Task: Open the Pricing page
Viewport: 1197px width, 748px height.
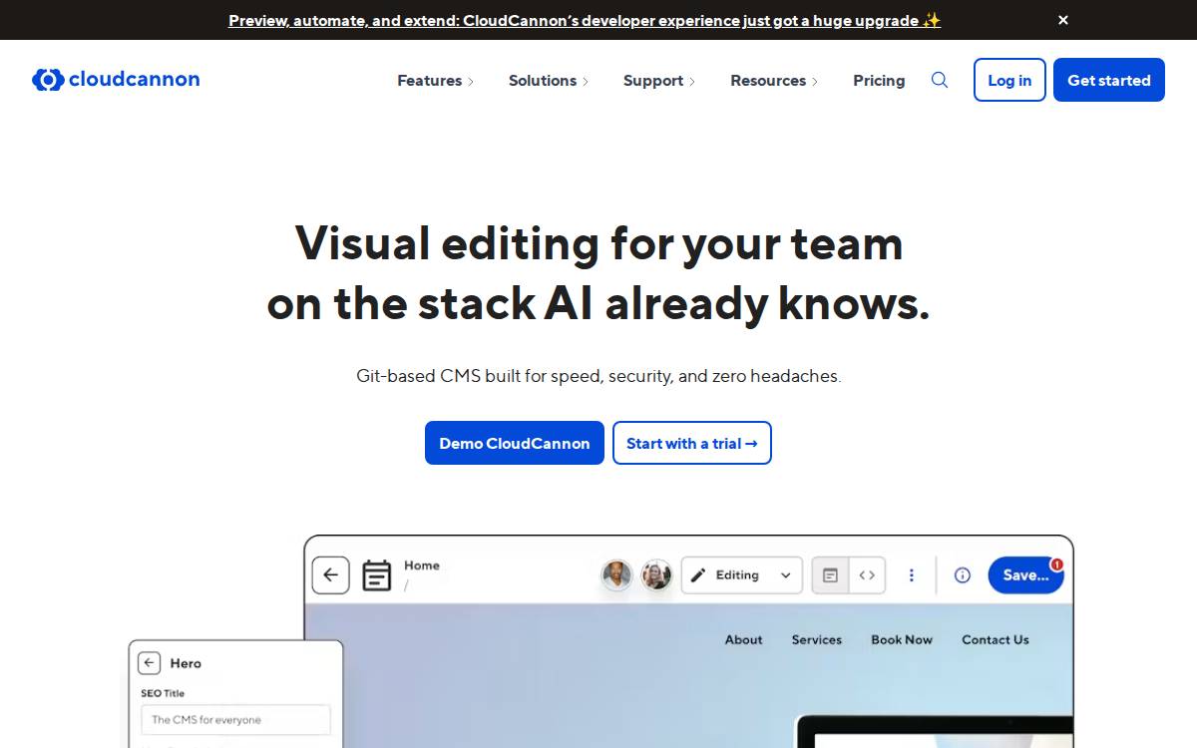Action: click(x=879, y=81)
